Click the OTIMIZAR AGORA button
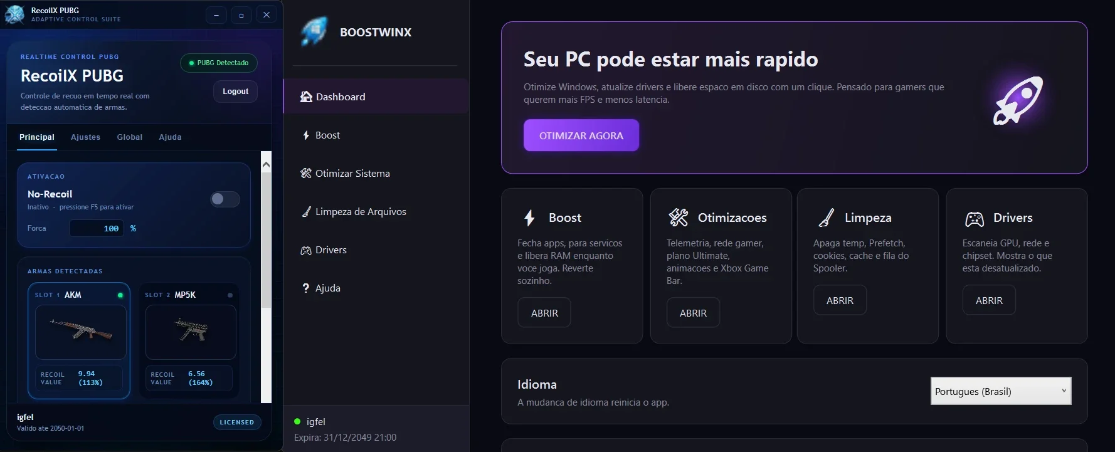The height and width of the screenshot is (452, 1115). point(581,135)
